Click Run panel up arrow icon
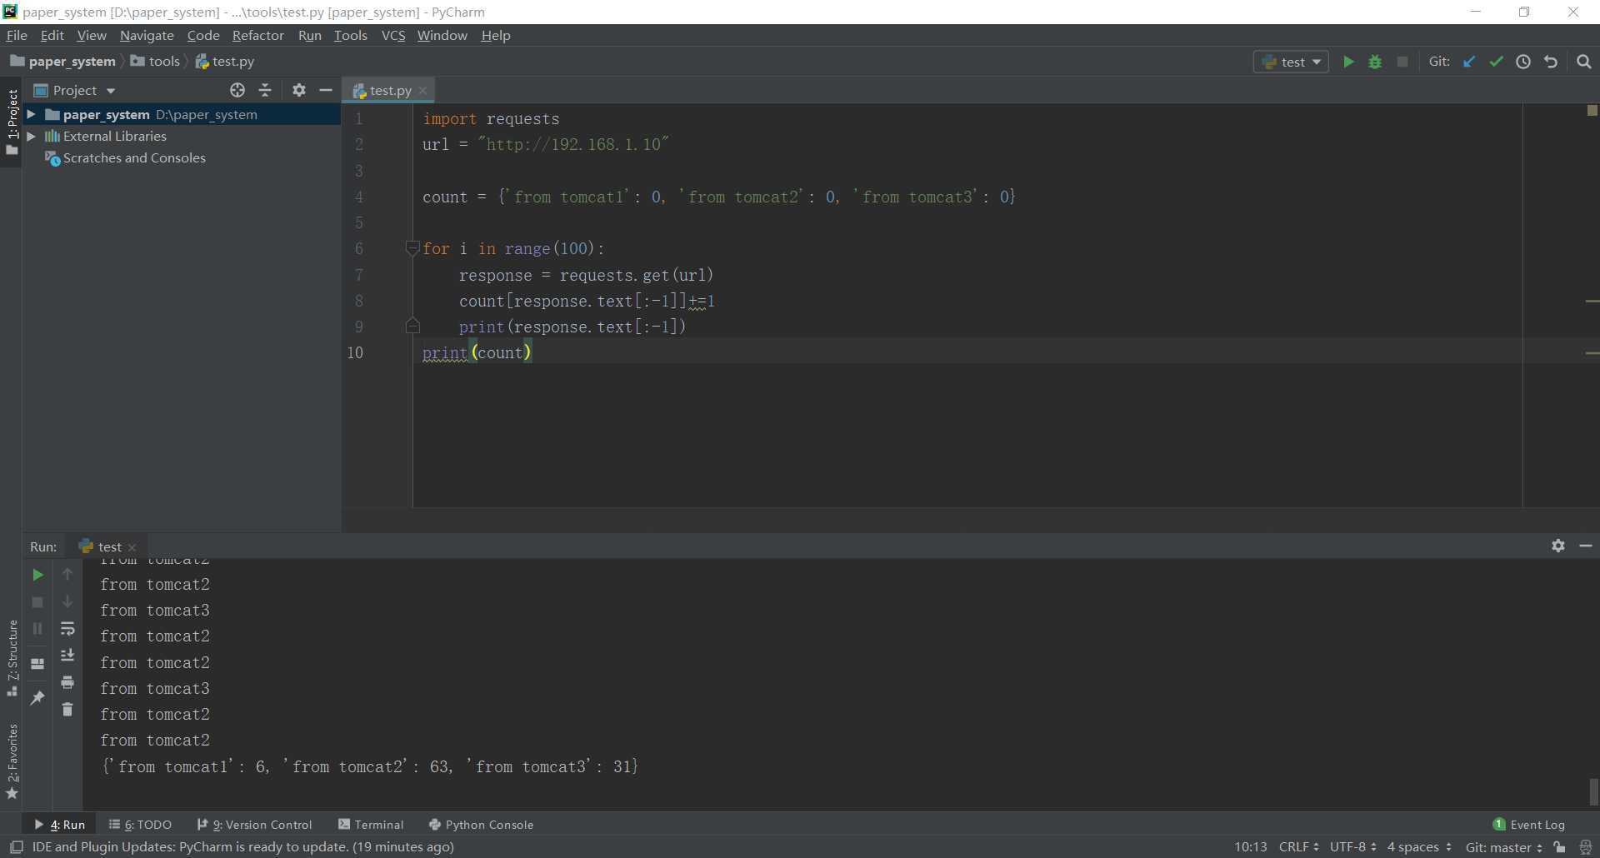This screenshot has height=858, width=1600. click(67, 575)
